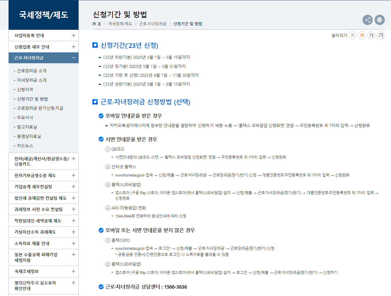
Task: Click the second-largest 가 font size icon
Action: [371, 35]
